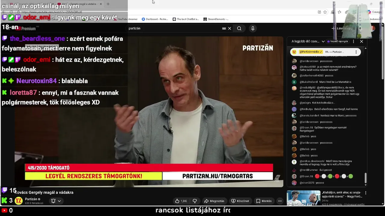The image size is (385, 216).
Task: Click the YouTube search magnifier button
Action: tap(239, 28)
